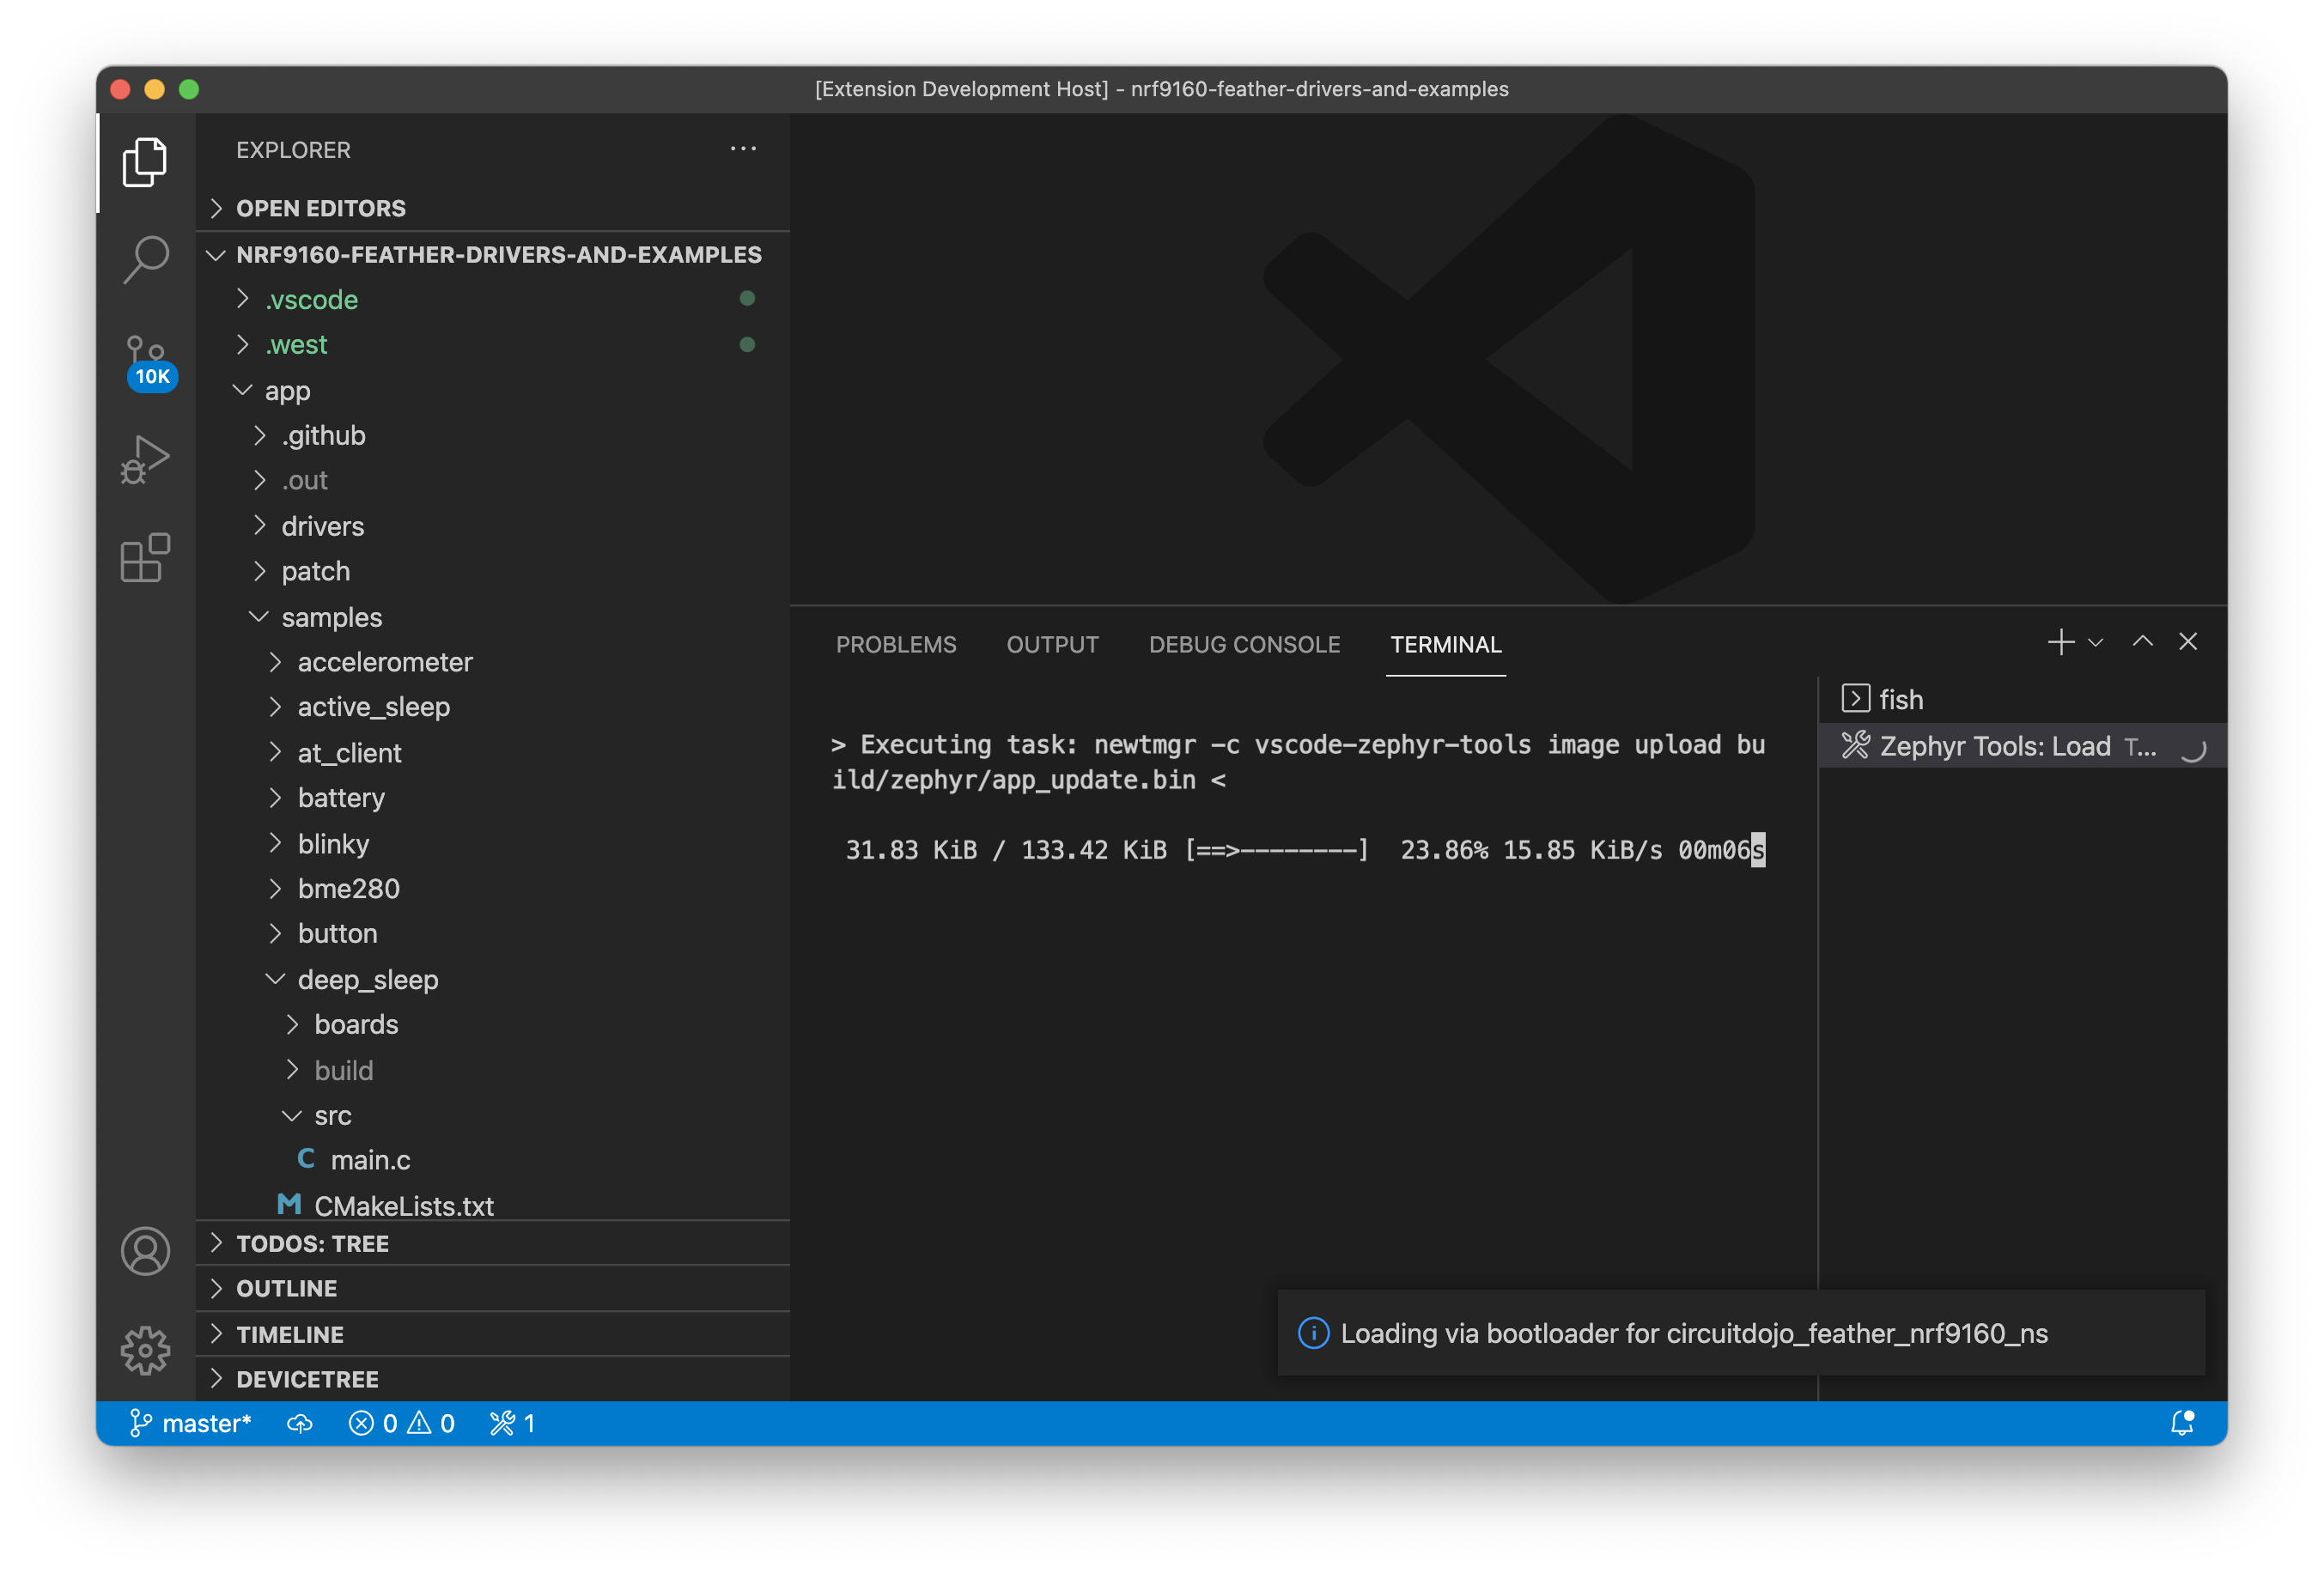Collapse the samples folder

pyautogui.click(x=331, y=617)
